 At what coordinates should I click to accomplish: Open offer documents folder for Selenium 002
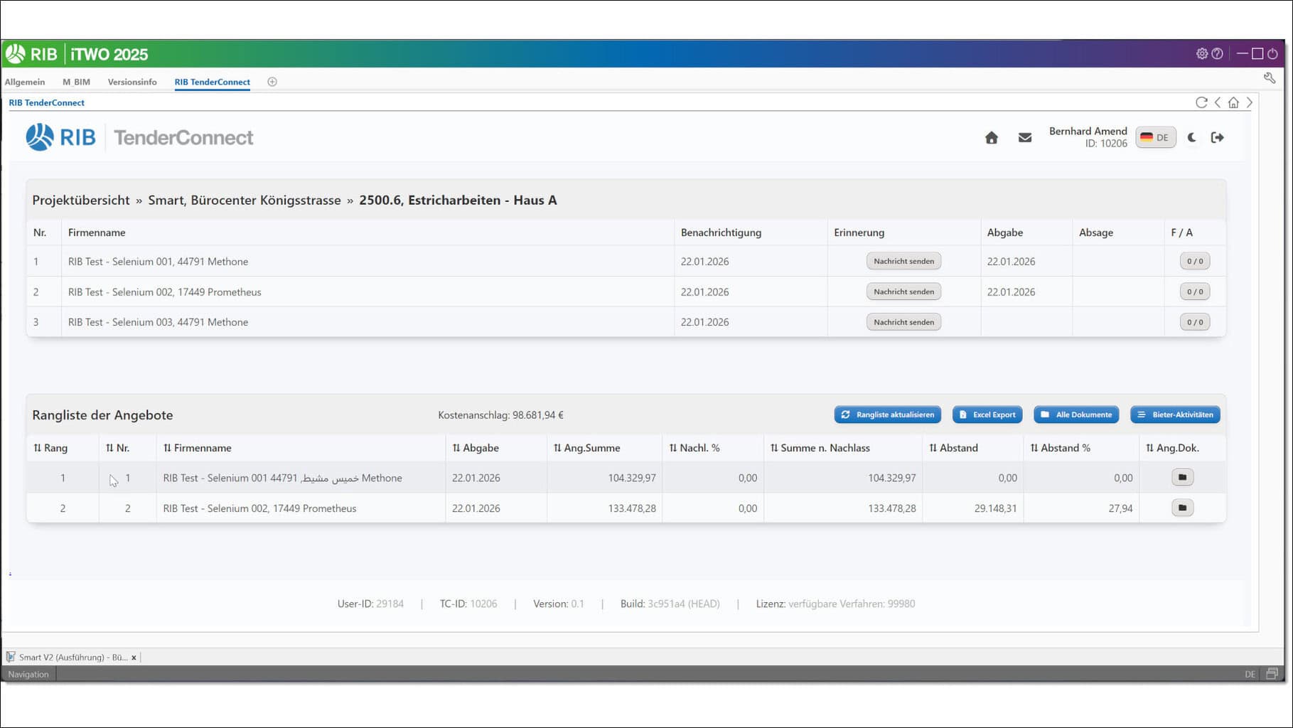[x=1182, y=508]
